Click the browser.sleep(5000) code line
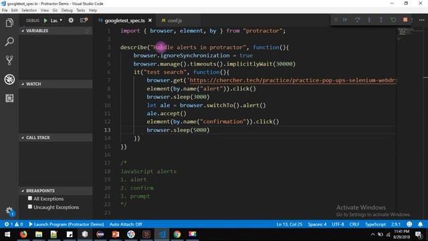The width and height of the screenshot is (428, 241). (x=178, y=130)
